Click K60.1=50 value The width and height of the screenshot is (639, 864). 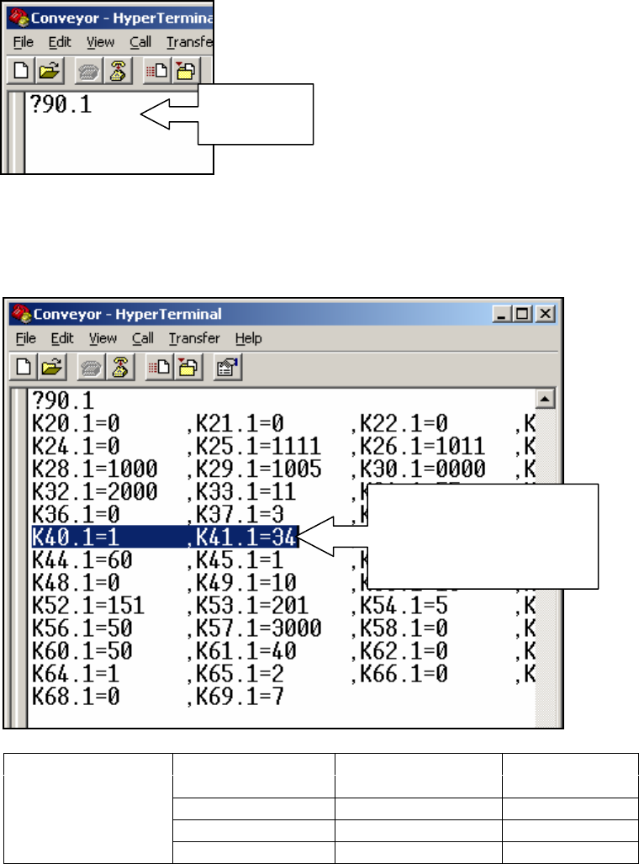82,651
